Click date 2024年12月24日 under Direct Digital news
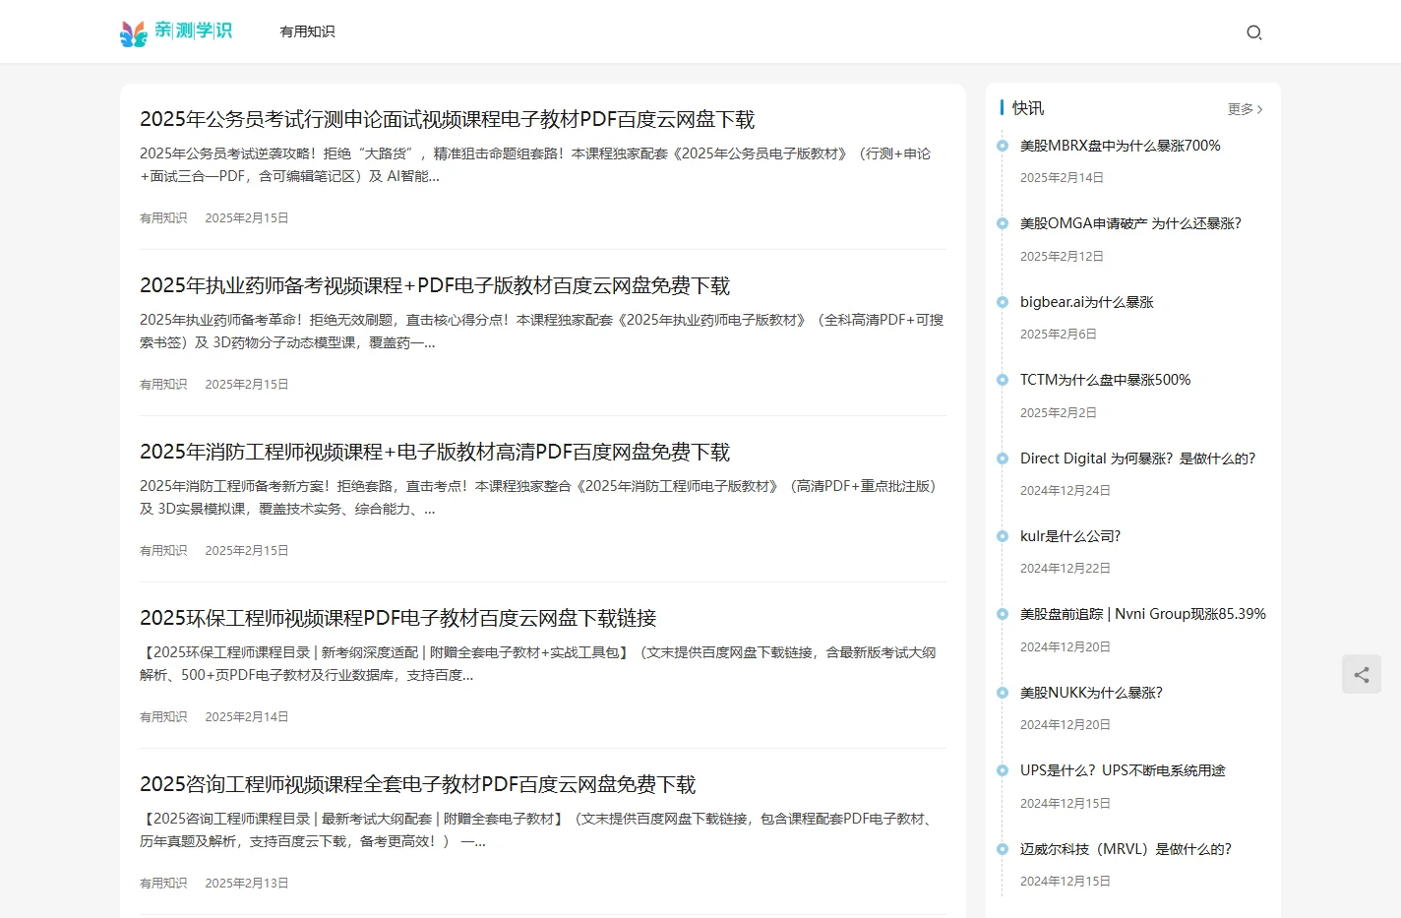 click(x=1066, y=491)
